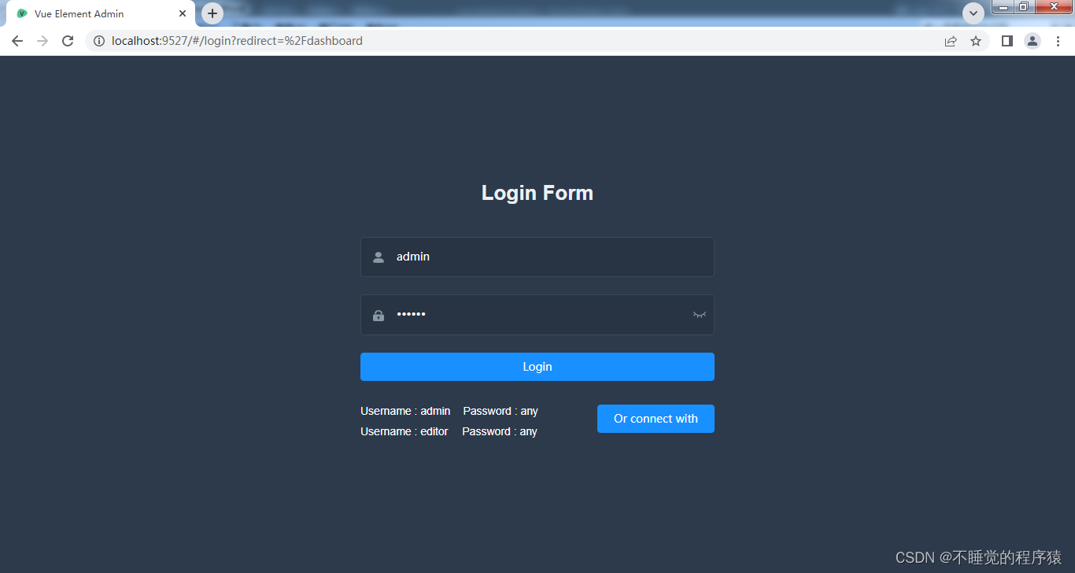Screen dimensions: 1075x573
Task: Open the Chrome three-dot menu
Action: [x=1058, y=41]
